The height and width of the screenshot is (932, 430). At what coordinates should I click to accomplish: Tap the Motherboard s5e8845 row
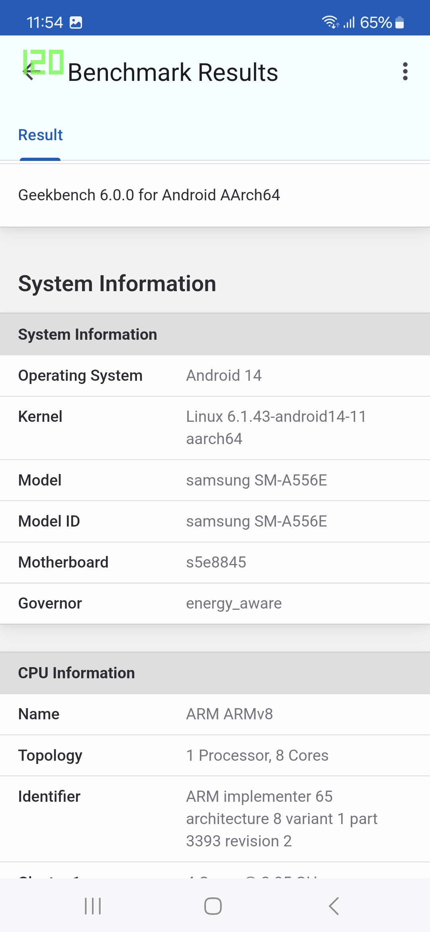215,562
